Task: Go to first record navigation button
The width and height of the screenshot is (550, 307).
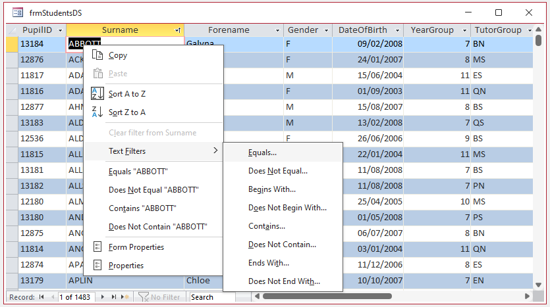Action: [x=41, y=297]
